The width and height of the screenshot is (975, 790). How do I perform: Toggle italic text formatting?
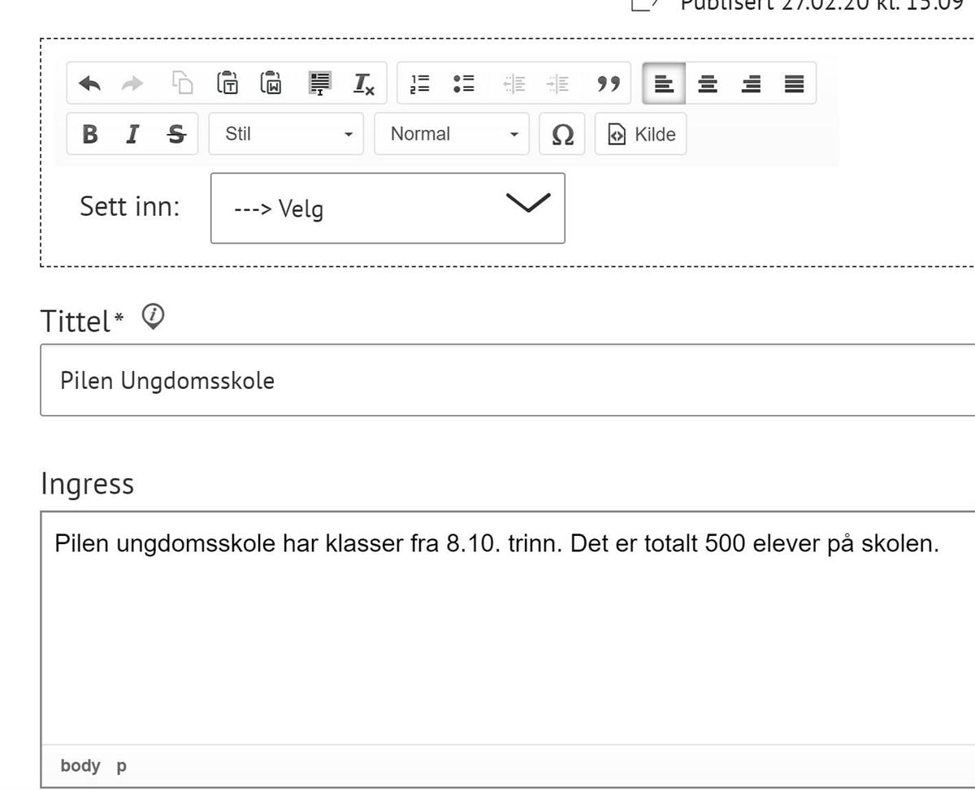coord(132,135)
